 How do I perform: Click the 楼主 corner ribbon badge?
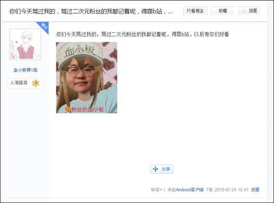tap(44, 27)
